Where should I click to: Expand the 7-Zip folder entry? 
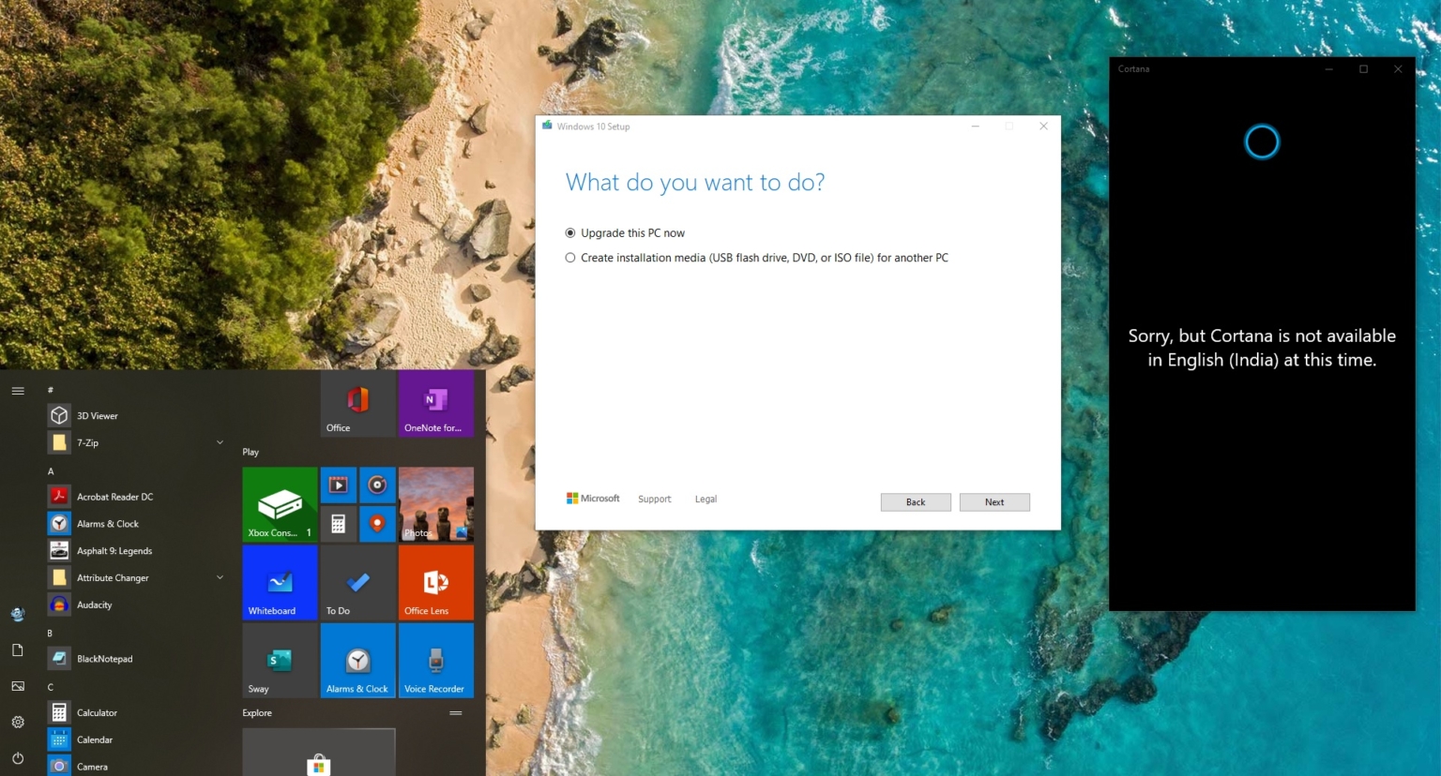(220, 441)
